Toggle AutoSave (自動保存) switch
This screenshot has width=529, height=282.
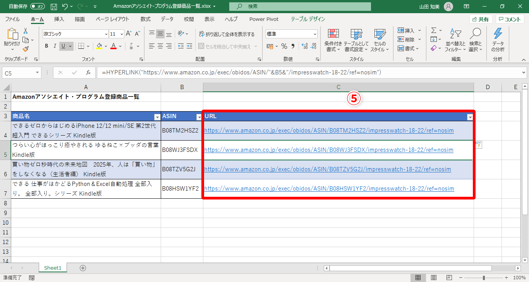tap(38, 7)
